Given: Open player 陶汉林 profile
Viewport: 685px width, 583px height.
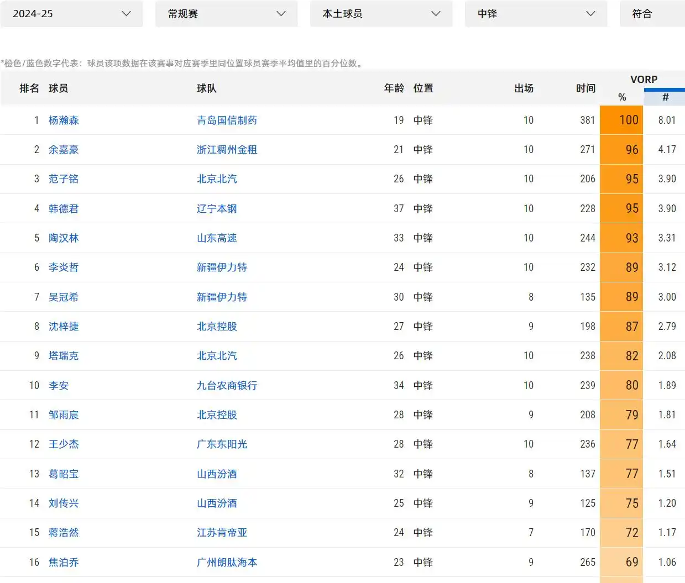Looking at the screenshot, I should (x=64, y=238).
